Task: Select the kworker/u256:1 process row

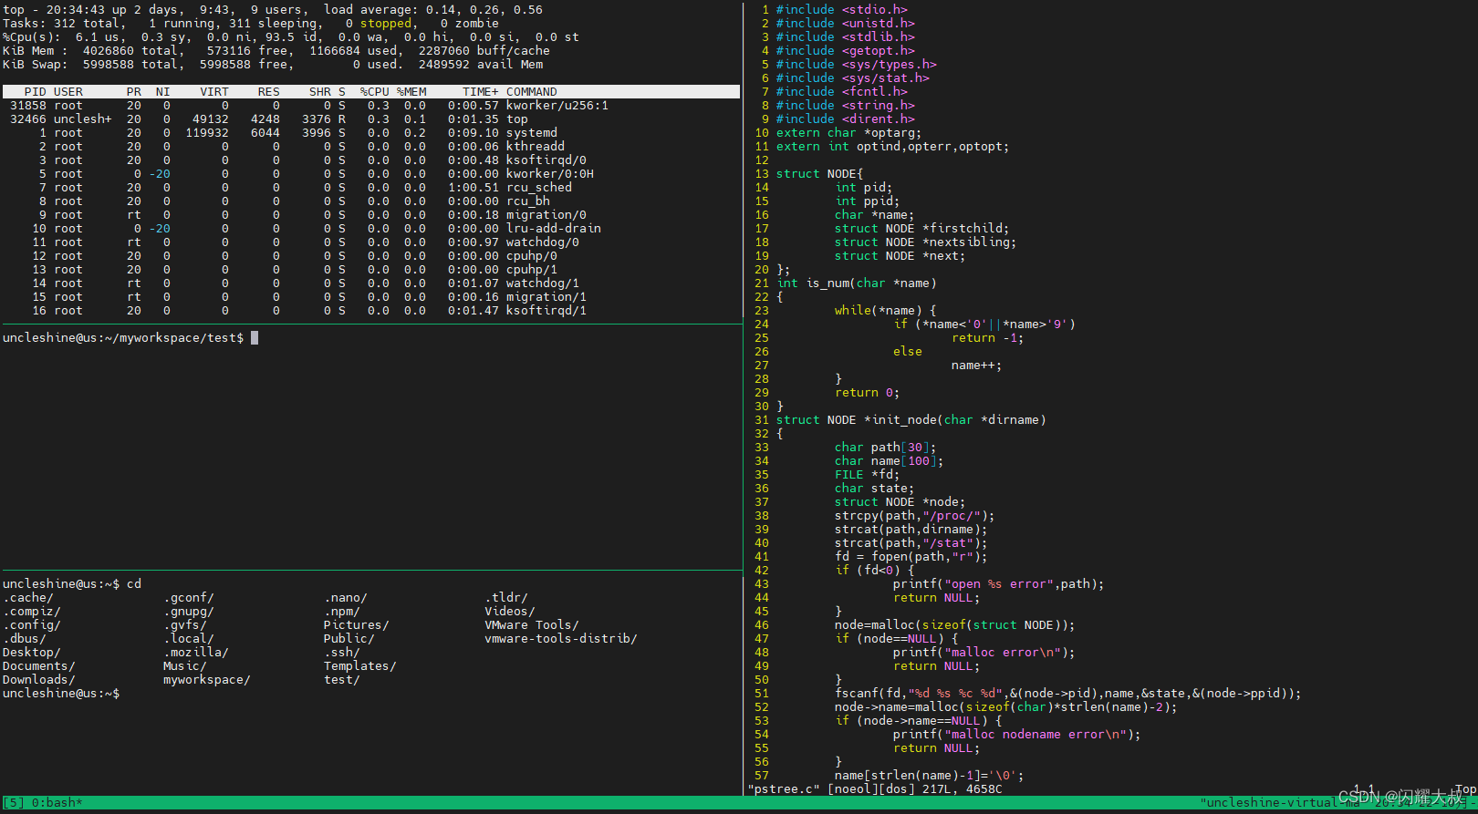Action: [x=557, y=106]
